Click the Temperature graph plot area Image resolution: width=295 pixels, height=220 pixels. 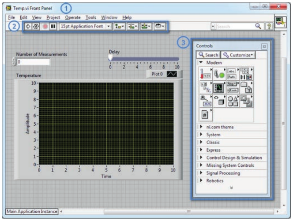[106, 124]
